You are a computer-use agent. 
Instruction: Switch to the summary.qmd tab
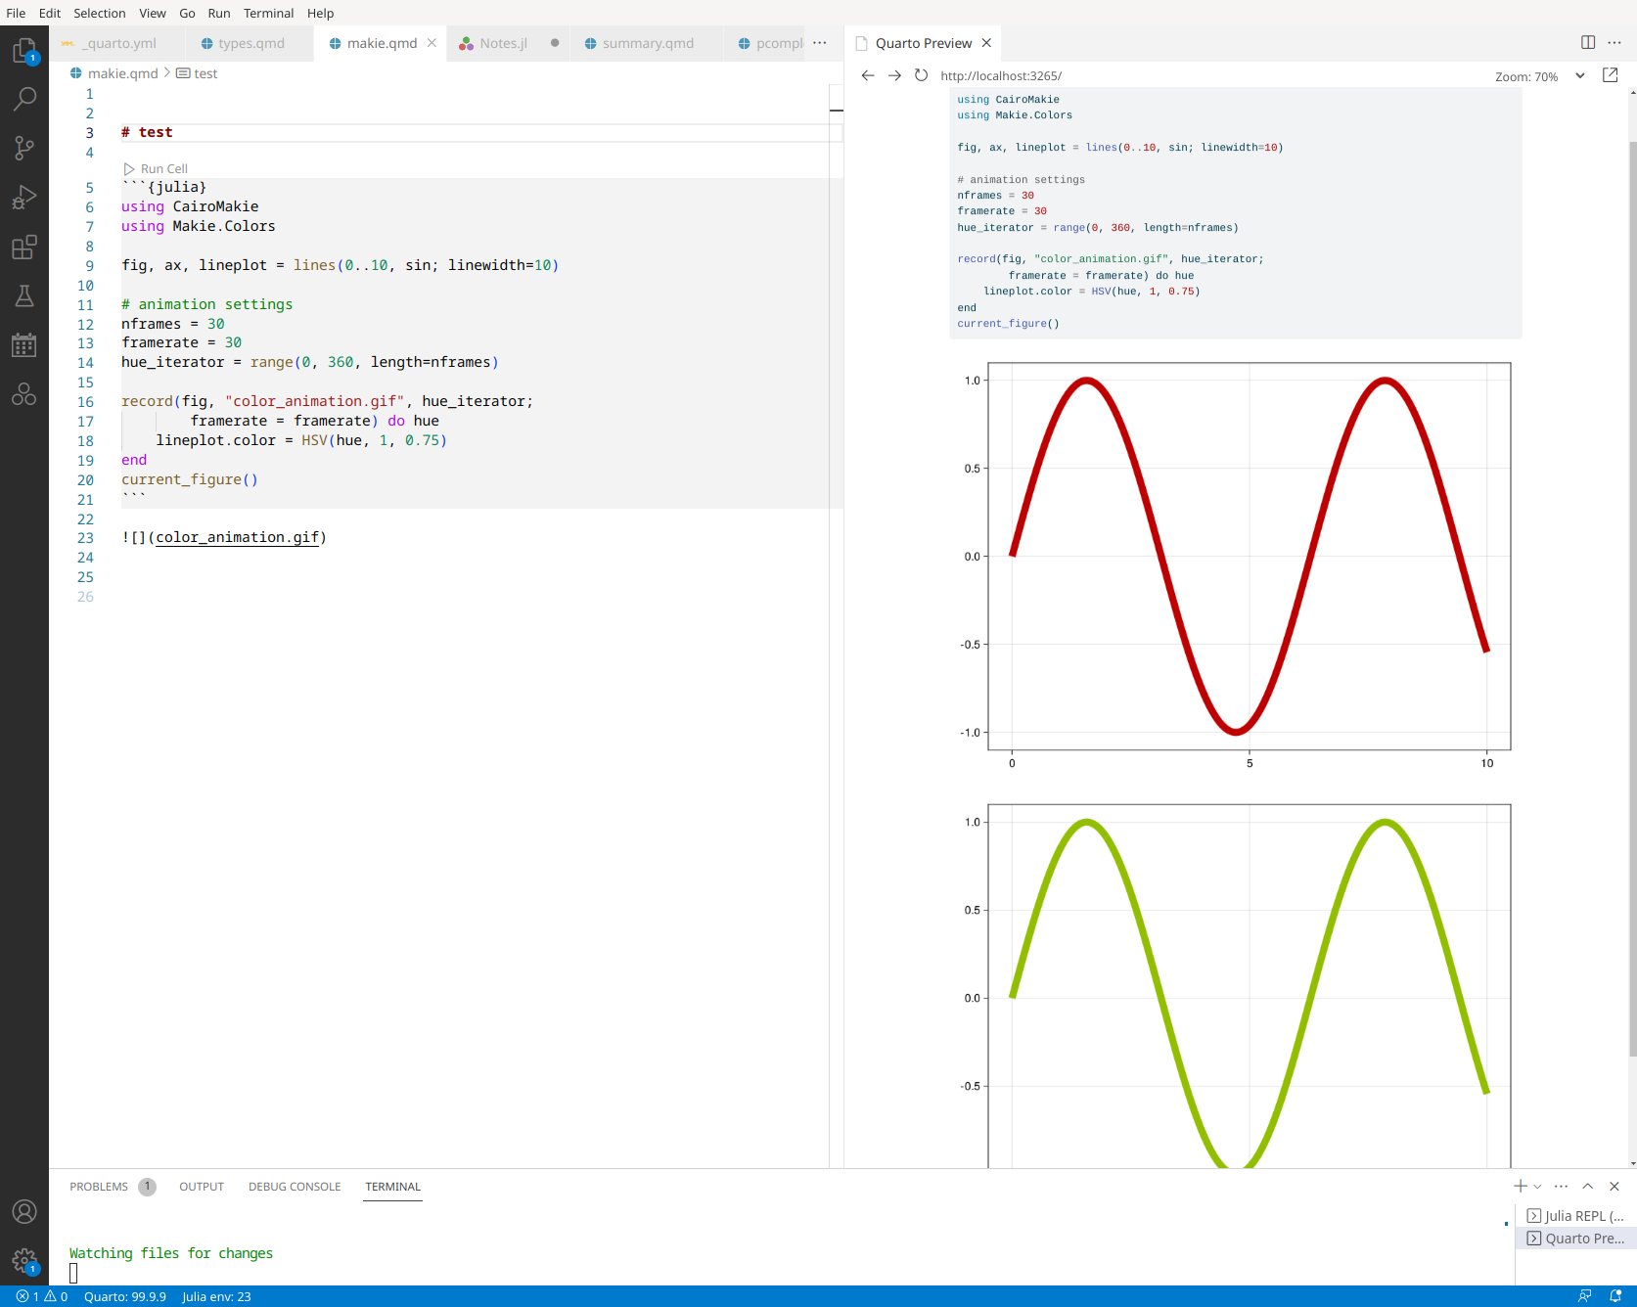click(x=648, y=43)
